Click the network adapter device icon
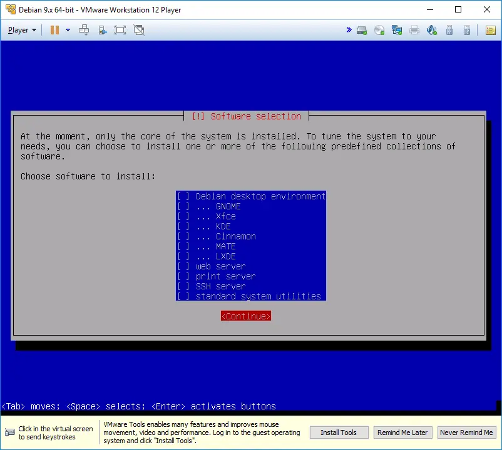The height and width of the screenshot is (450, 502). [397, 31]
